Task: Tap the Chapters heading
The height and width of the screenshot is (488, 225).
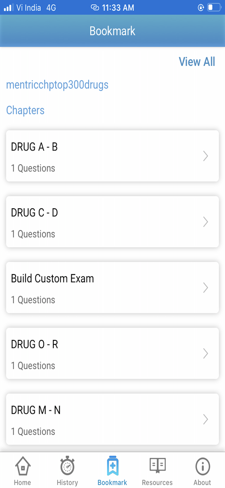Action: [25, 110]
